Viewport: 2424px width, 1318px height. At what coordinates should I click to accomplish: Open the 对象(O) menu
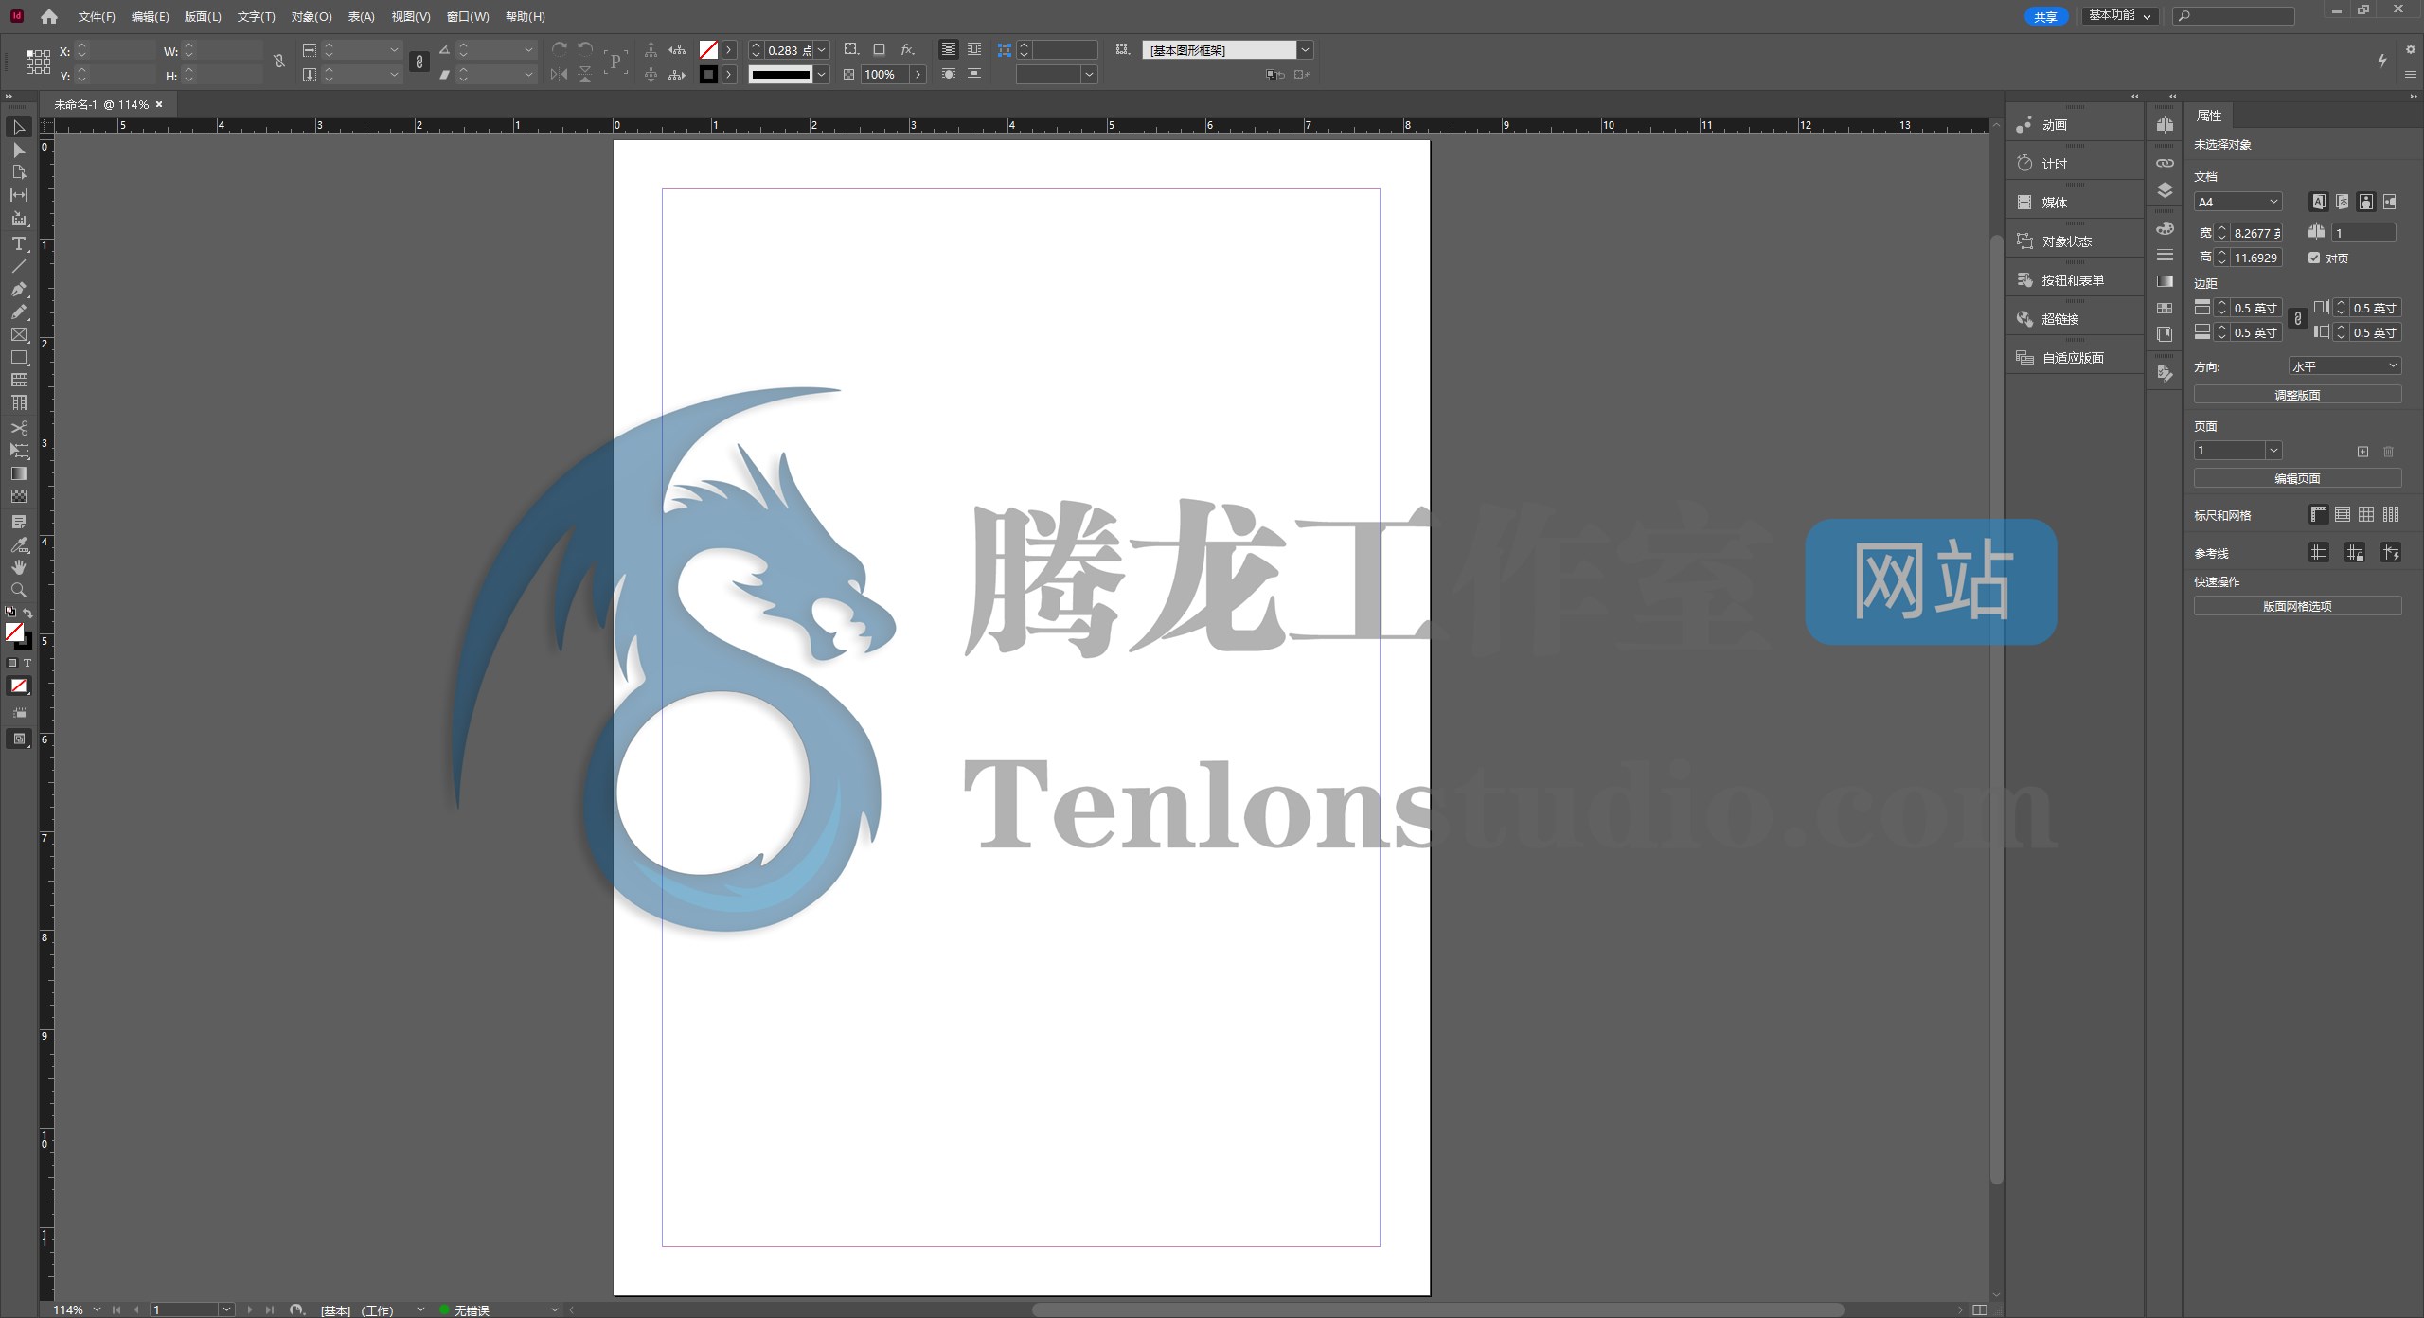(312, 16)
